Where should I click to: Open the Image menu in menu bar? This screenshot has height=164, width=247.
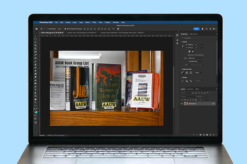tap(67, 22)
